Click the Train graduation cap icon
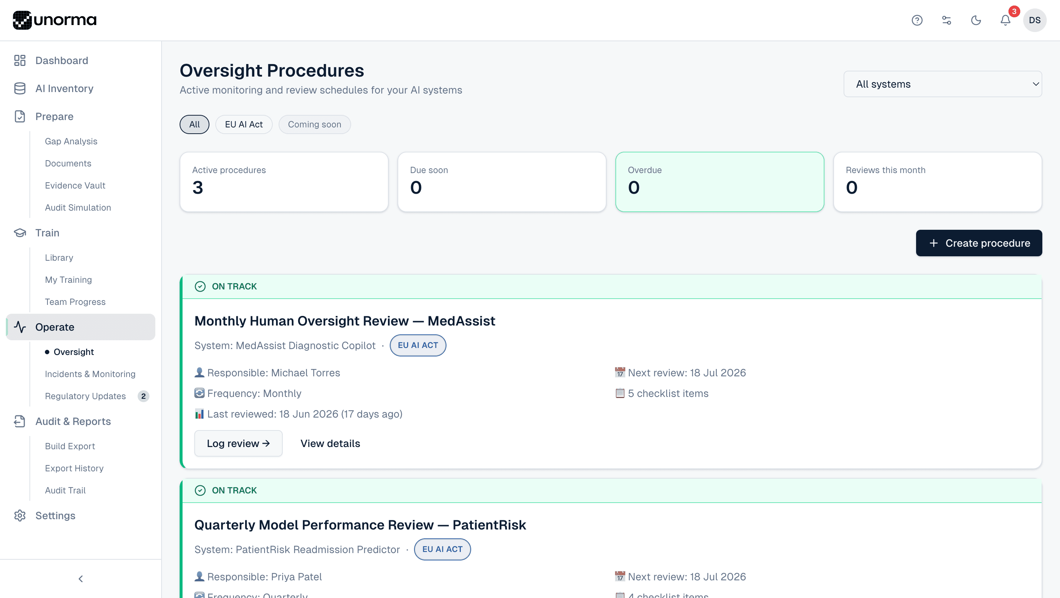Viewport: 1060px width, 598px height. coord(20,233)
